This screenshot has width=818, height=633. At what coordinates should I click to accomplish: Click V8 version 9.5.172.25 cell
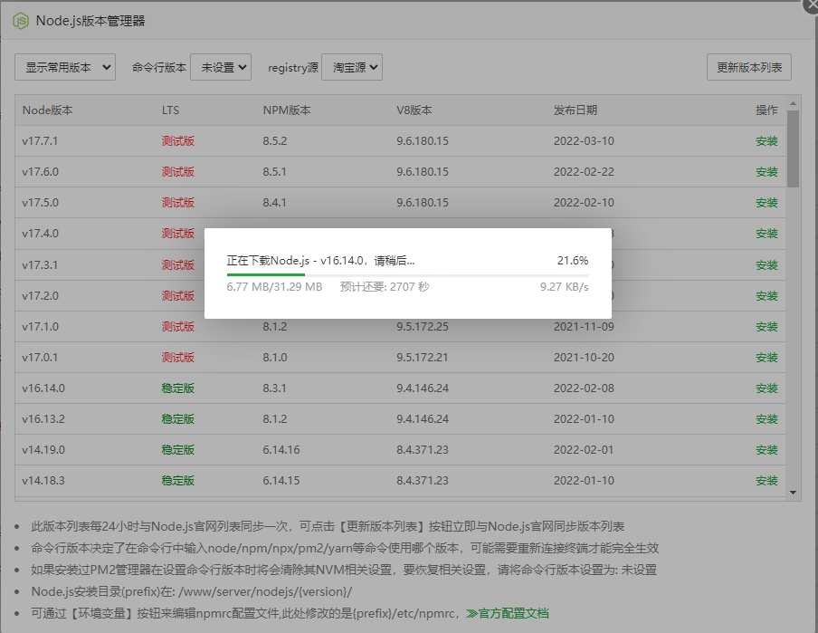423,326
